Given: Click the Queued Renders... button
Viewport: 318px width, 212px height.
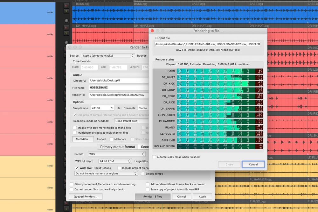Looking at the screenshot, I should click(86, 197).
